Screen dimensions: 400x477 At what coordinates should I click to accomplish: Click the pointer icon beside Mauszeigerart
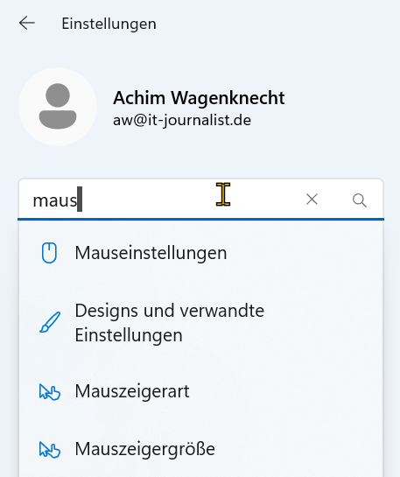coord(50,391)
